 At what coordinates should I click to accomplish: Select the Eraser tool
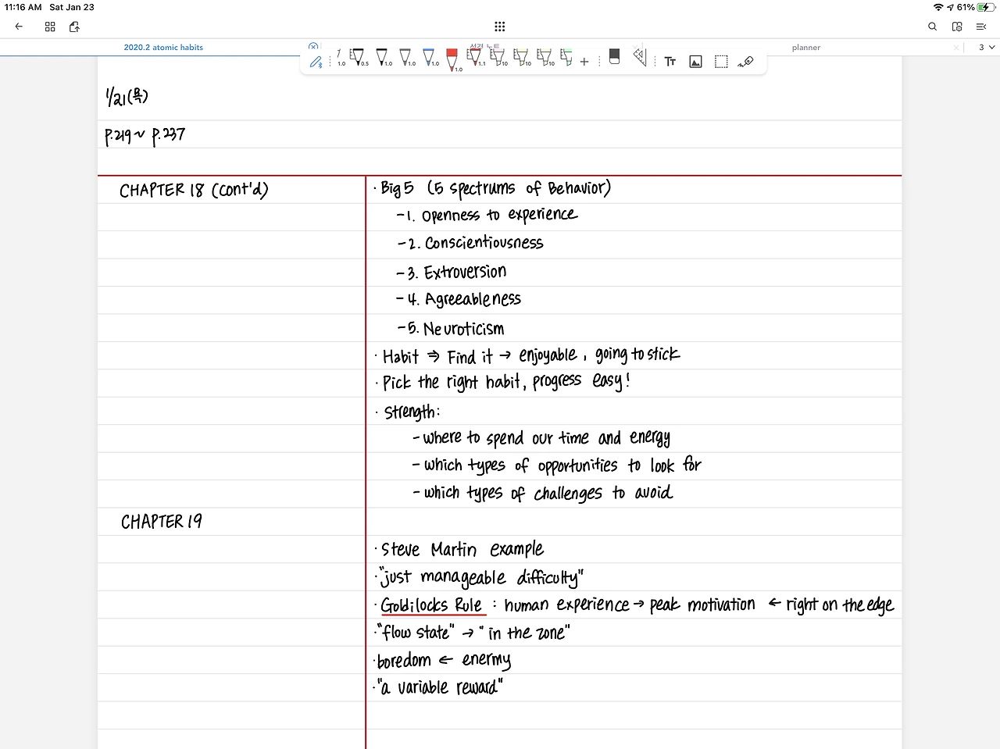614,57
